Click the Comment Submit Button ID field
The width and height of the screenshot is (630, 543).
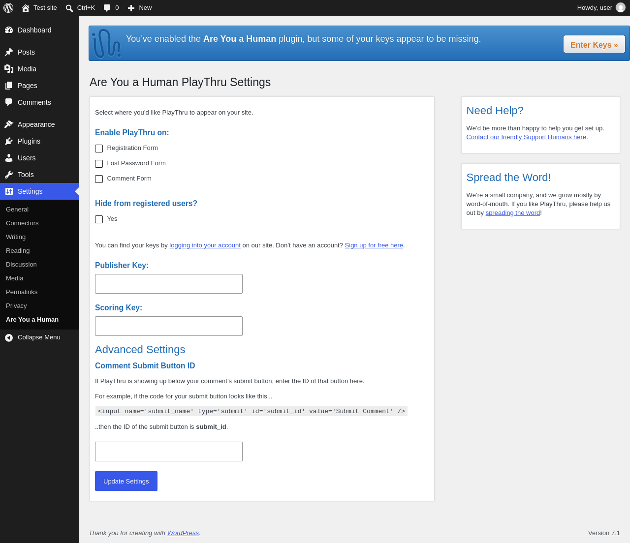pos(169,452)
